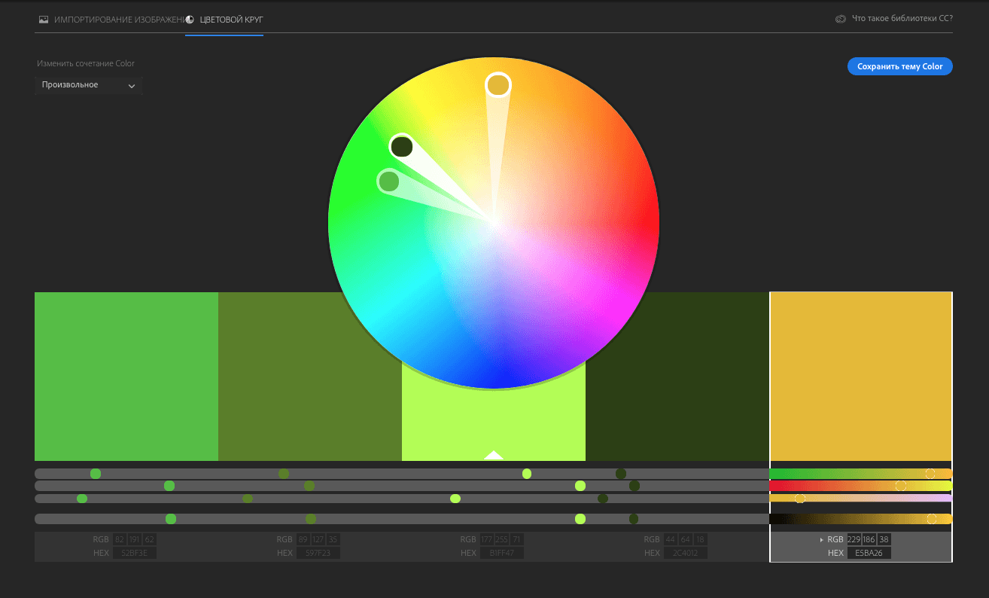Select the bright green leftmost swatch
Viewport: 989px width, 598px height.
(x=126, y=376)
